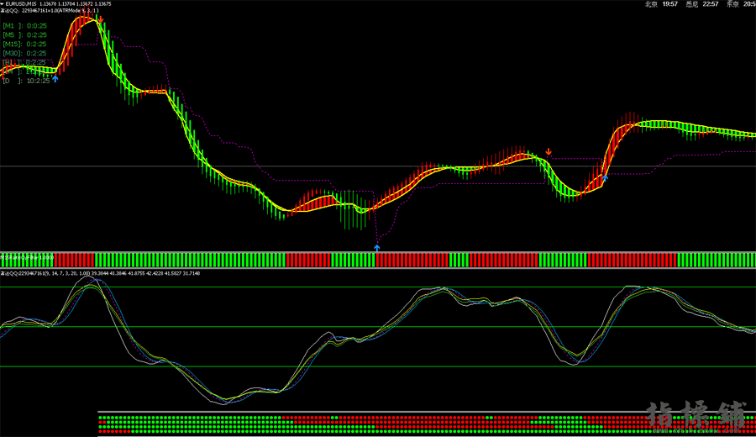
Task: Click the red-green histogram strip's label at left
Action: [x=27, y=255]
